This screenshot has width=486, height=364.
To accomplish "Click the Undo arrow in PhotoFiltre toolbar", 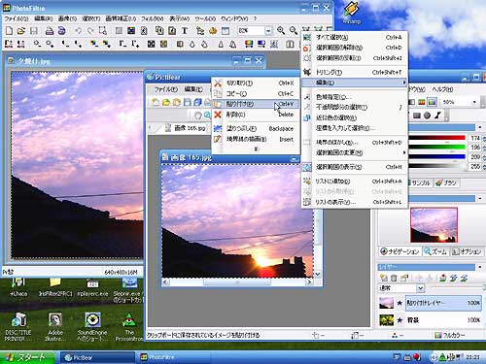I will click(x=78, y=31).
